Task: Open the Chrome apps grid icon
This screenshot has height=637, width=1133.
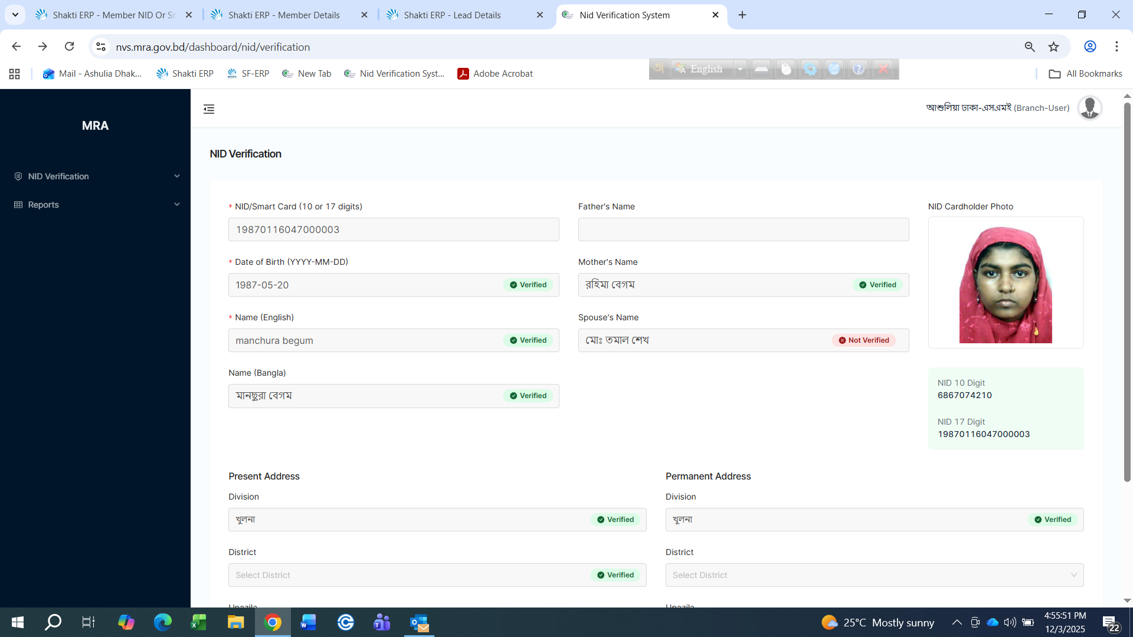Action: click(x=15, y=74)
